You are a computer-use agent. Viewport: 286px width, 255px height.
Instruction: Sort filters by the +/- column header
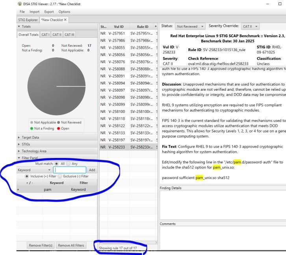30,183
